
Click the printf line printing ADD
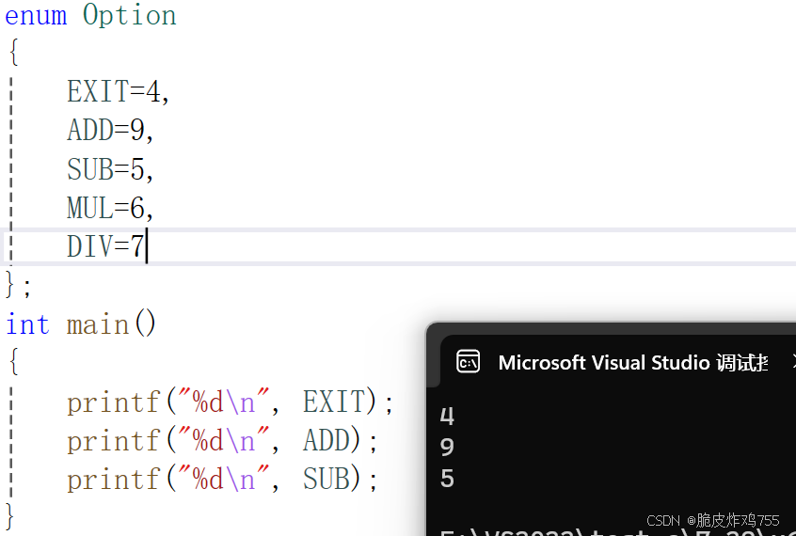222,441
